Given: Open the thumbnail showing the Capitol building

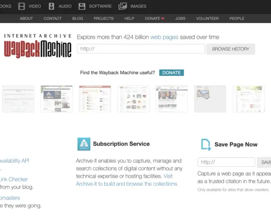Looking at the screenshot, I should click(x=56, y=99).
